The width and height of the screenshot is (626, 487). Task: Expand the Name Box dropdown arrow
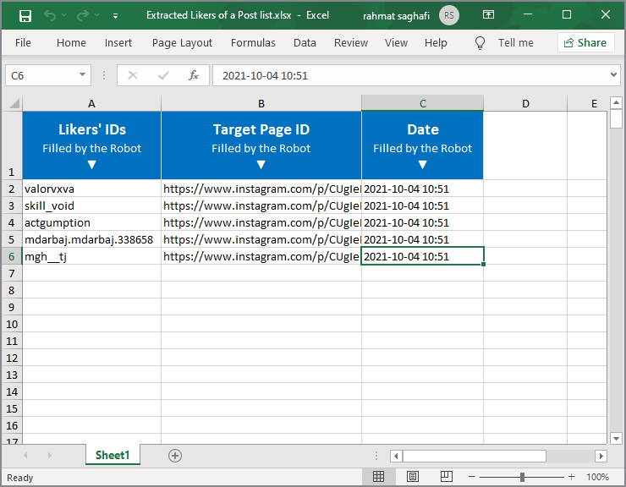click(82, 75)
